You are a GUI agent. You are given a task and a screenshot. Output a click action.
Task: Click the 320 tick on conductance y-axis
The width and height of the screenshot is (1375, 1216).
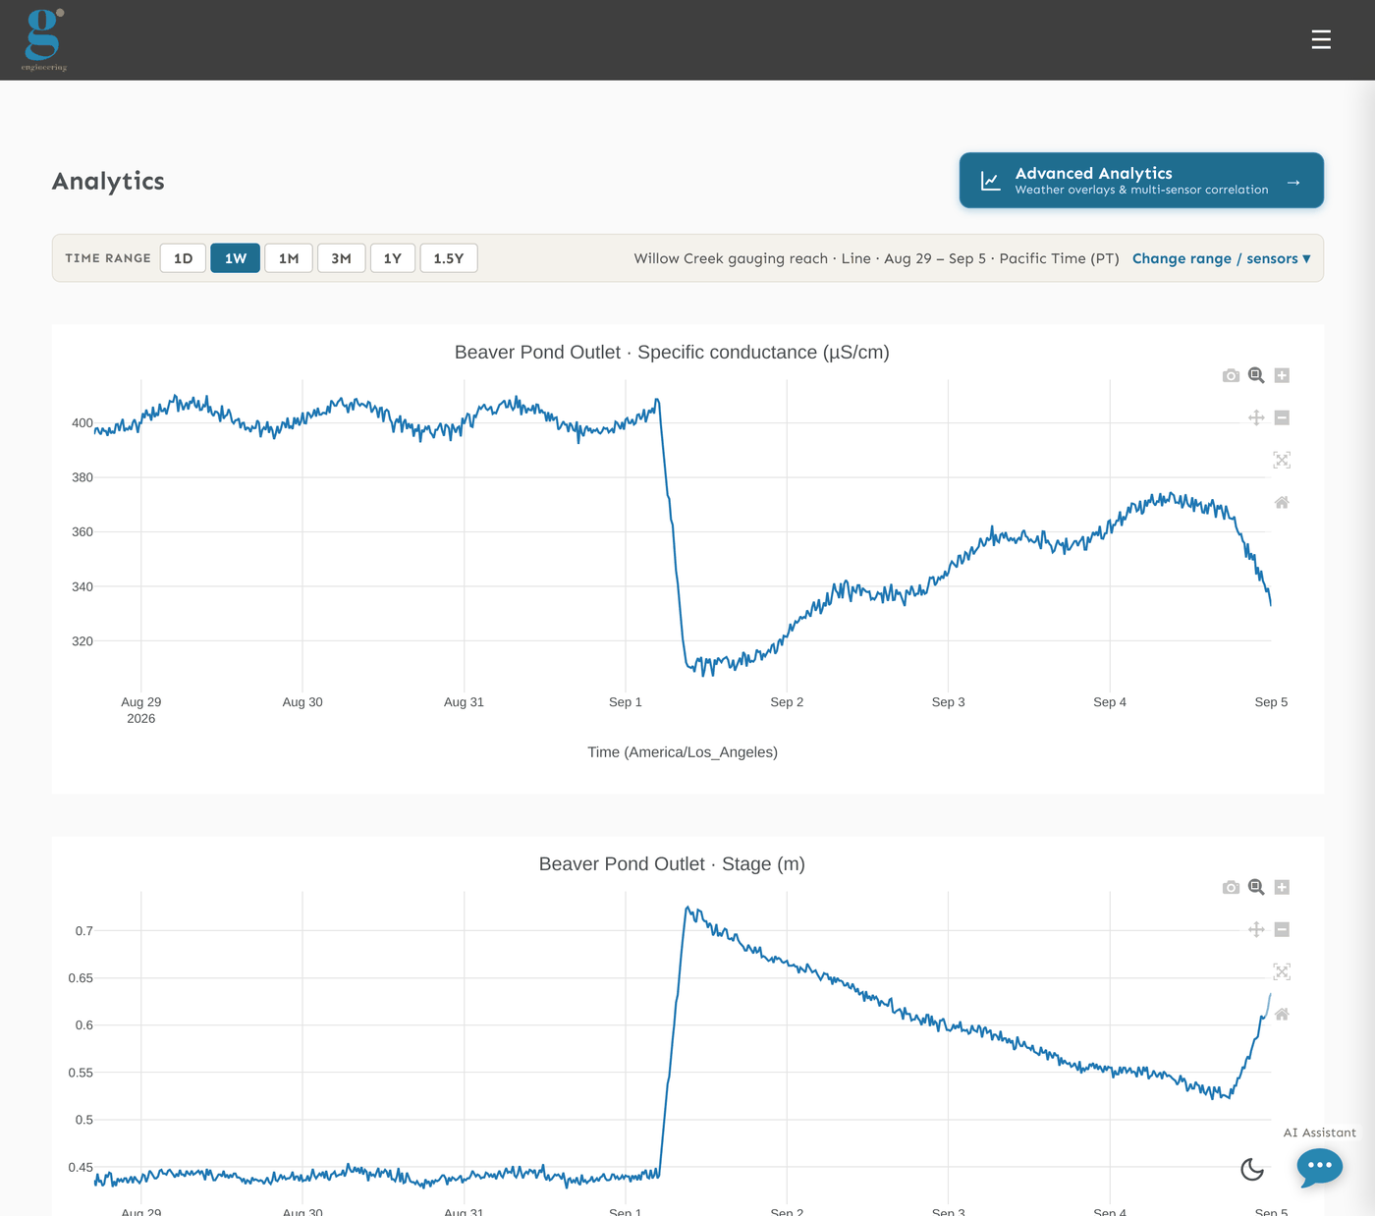point(82,641)
